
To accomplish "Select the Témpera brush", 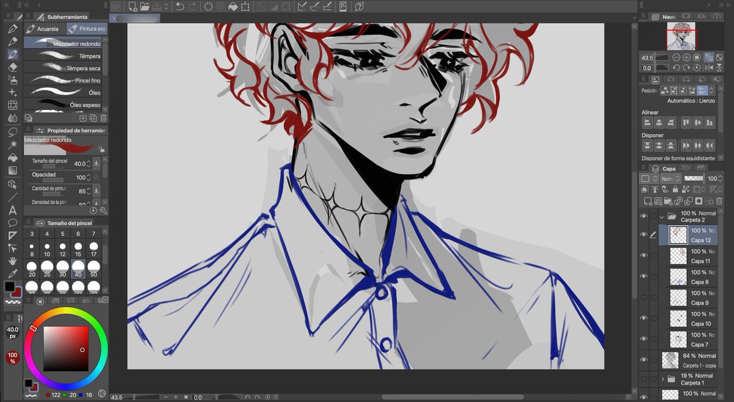I will click(x=63, y=56).
